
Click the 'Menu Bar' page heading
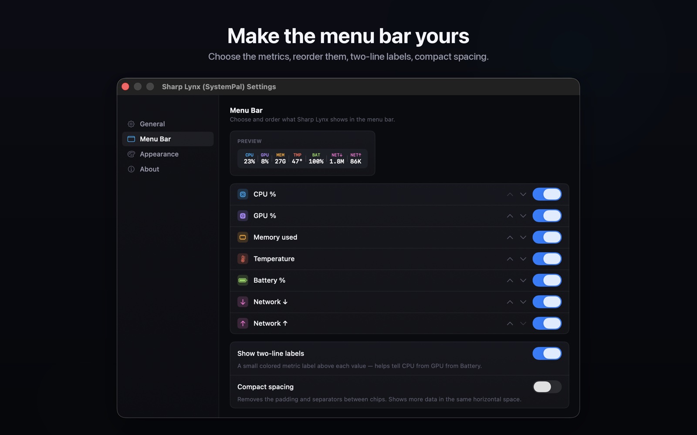246,110
